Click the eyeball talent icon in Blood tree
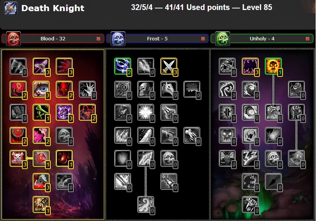The height and width of the screenshot is (221, 316). pyautogui.click(x=41, y=89)
